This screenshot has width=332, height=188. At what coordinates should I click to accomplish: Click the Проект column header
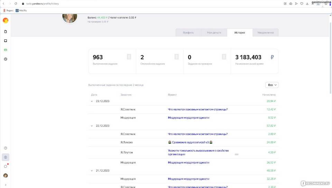[x=172, y=95]
